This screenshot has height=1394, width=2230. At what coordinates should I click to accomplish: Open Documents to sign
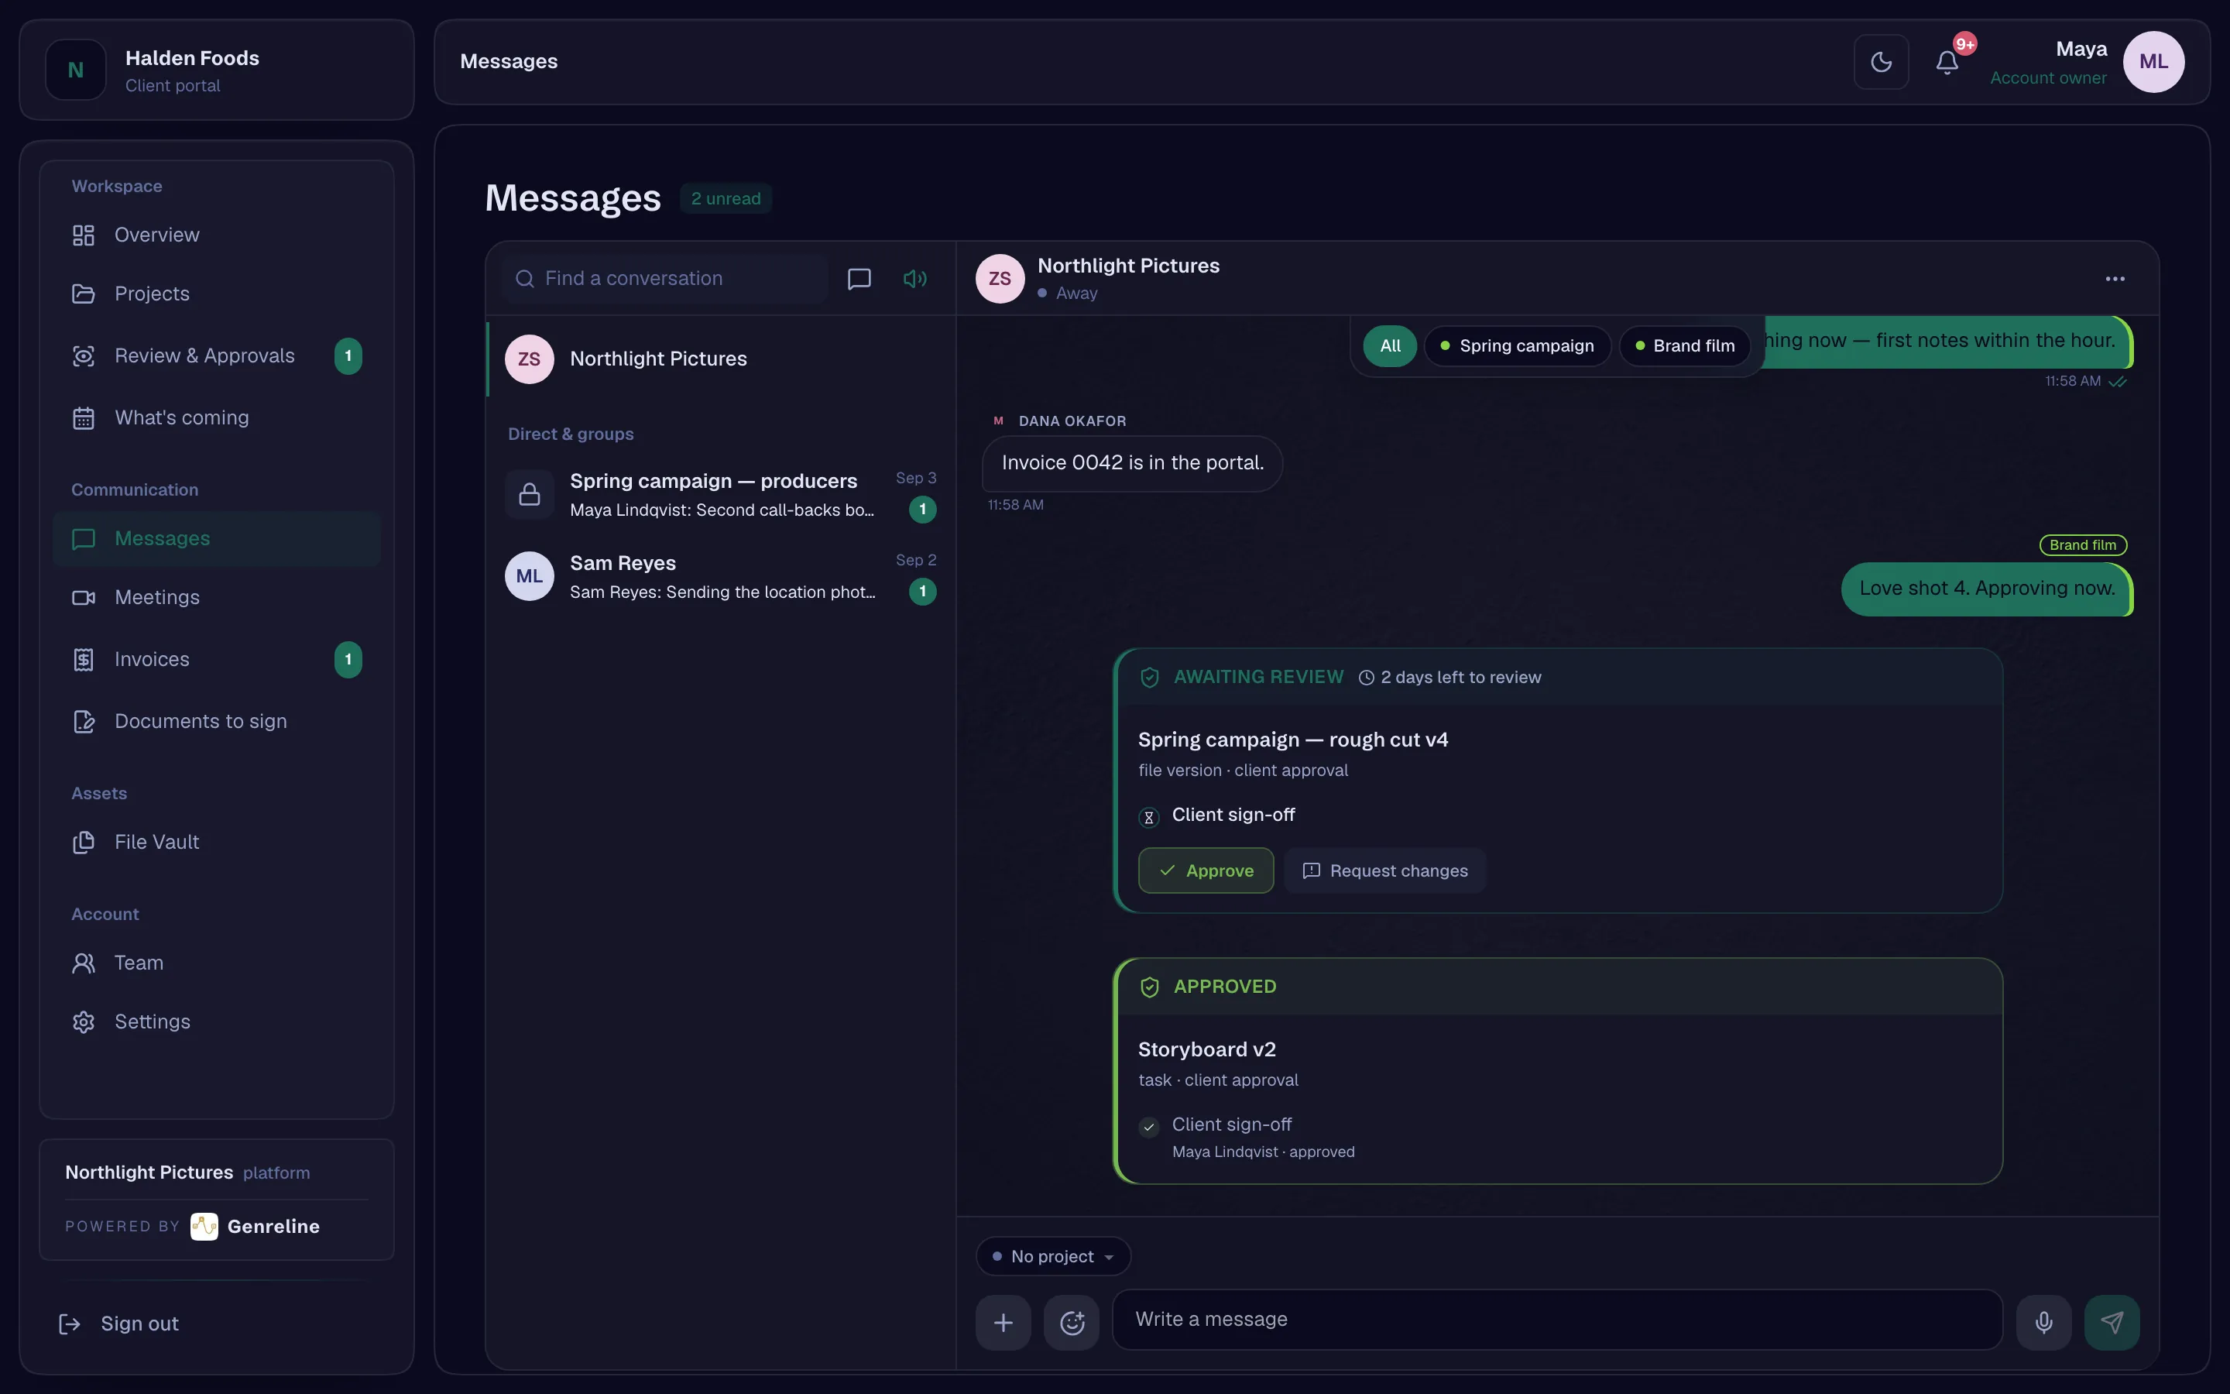pos(217,721)
